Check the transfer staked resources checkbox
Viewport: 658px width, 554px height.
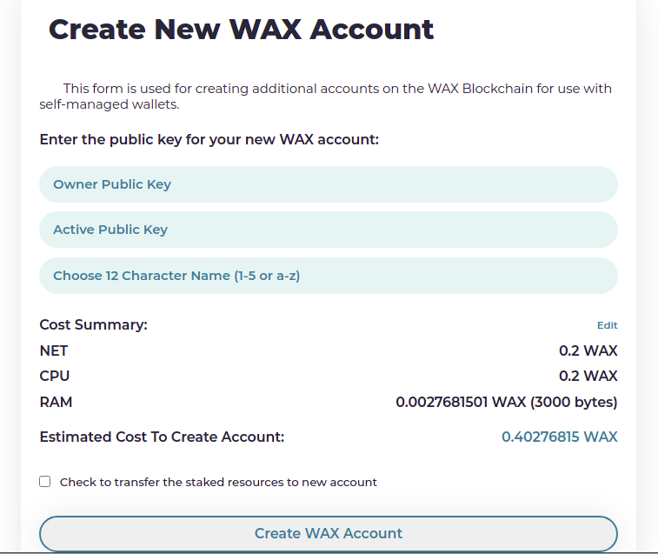[45, 481]
